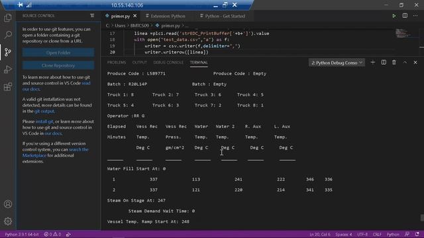
Task: Click the terminal vertical scrollbar thumb
Action: tap(422, 218)
